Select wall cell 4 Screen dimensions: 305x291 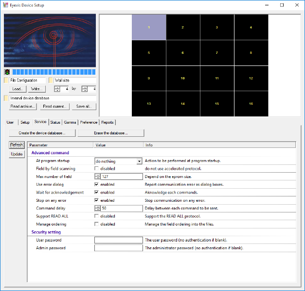tap(251, 27)
